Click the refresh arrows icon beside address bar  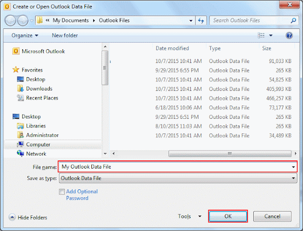click(x=201, y=20)
